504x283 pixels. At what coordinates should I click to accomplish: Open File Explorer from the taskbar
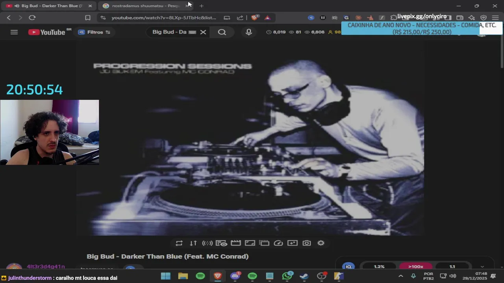183,276
